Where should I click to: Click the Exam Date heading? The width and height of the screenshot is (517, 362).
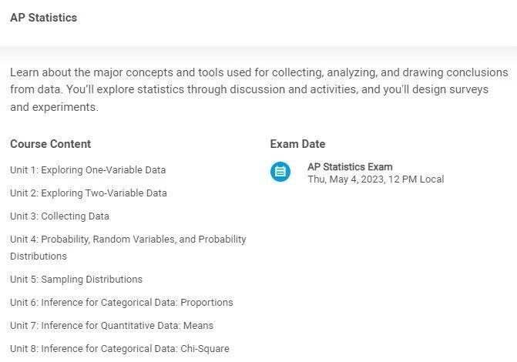click(297, 144)
